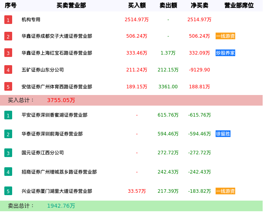Select net value 188.81万

point(200,87)
